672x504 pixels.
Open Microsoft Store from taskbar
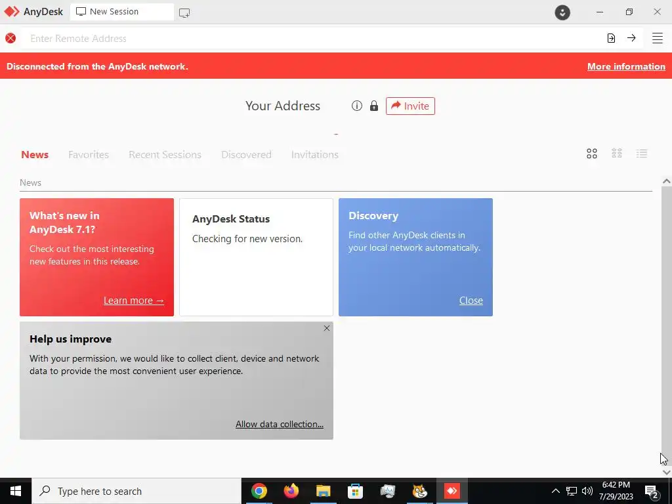pos(355,491)
